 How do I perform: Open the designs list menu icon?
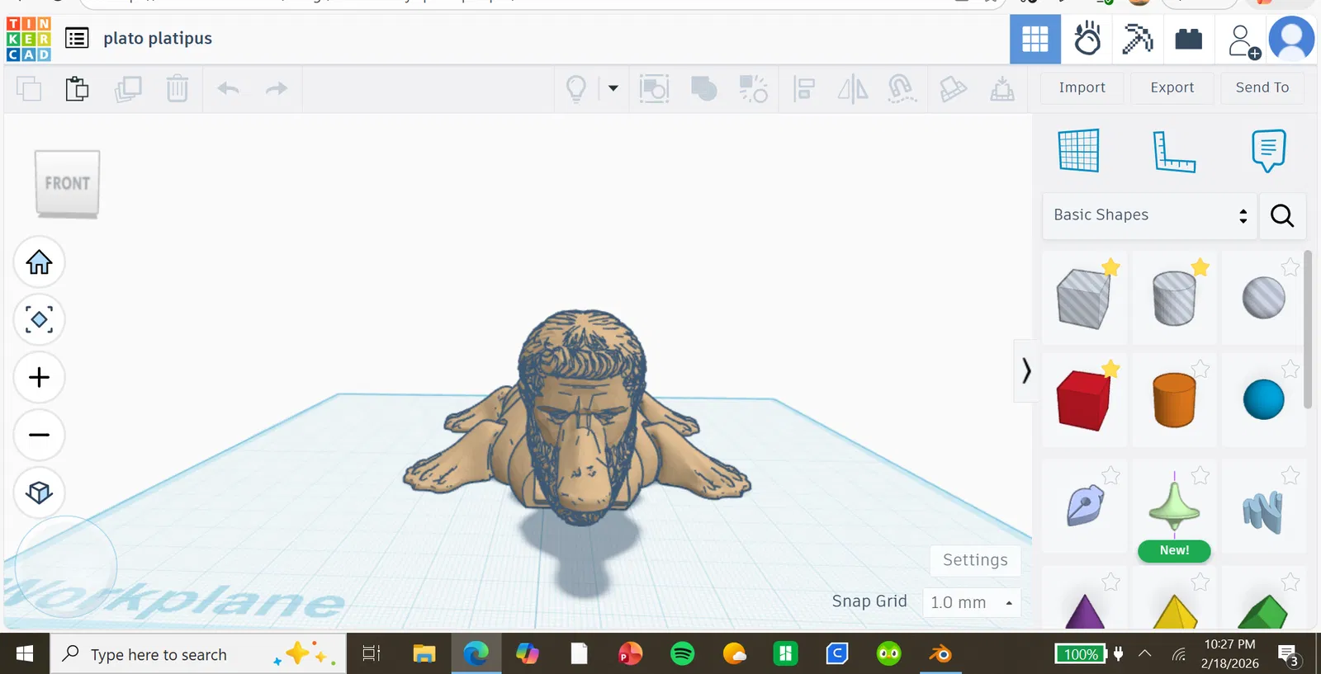point(77,38)
